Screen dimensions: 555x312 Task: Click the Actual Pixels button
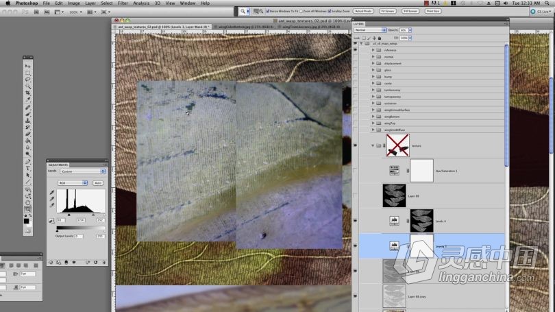[363, 12]
